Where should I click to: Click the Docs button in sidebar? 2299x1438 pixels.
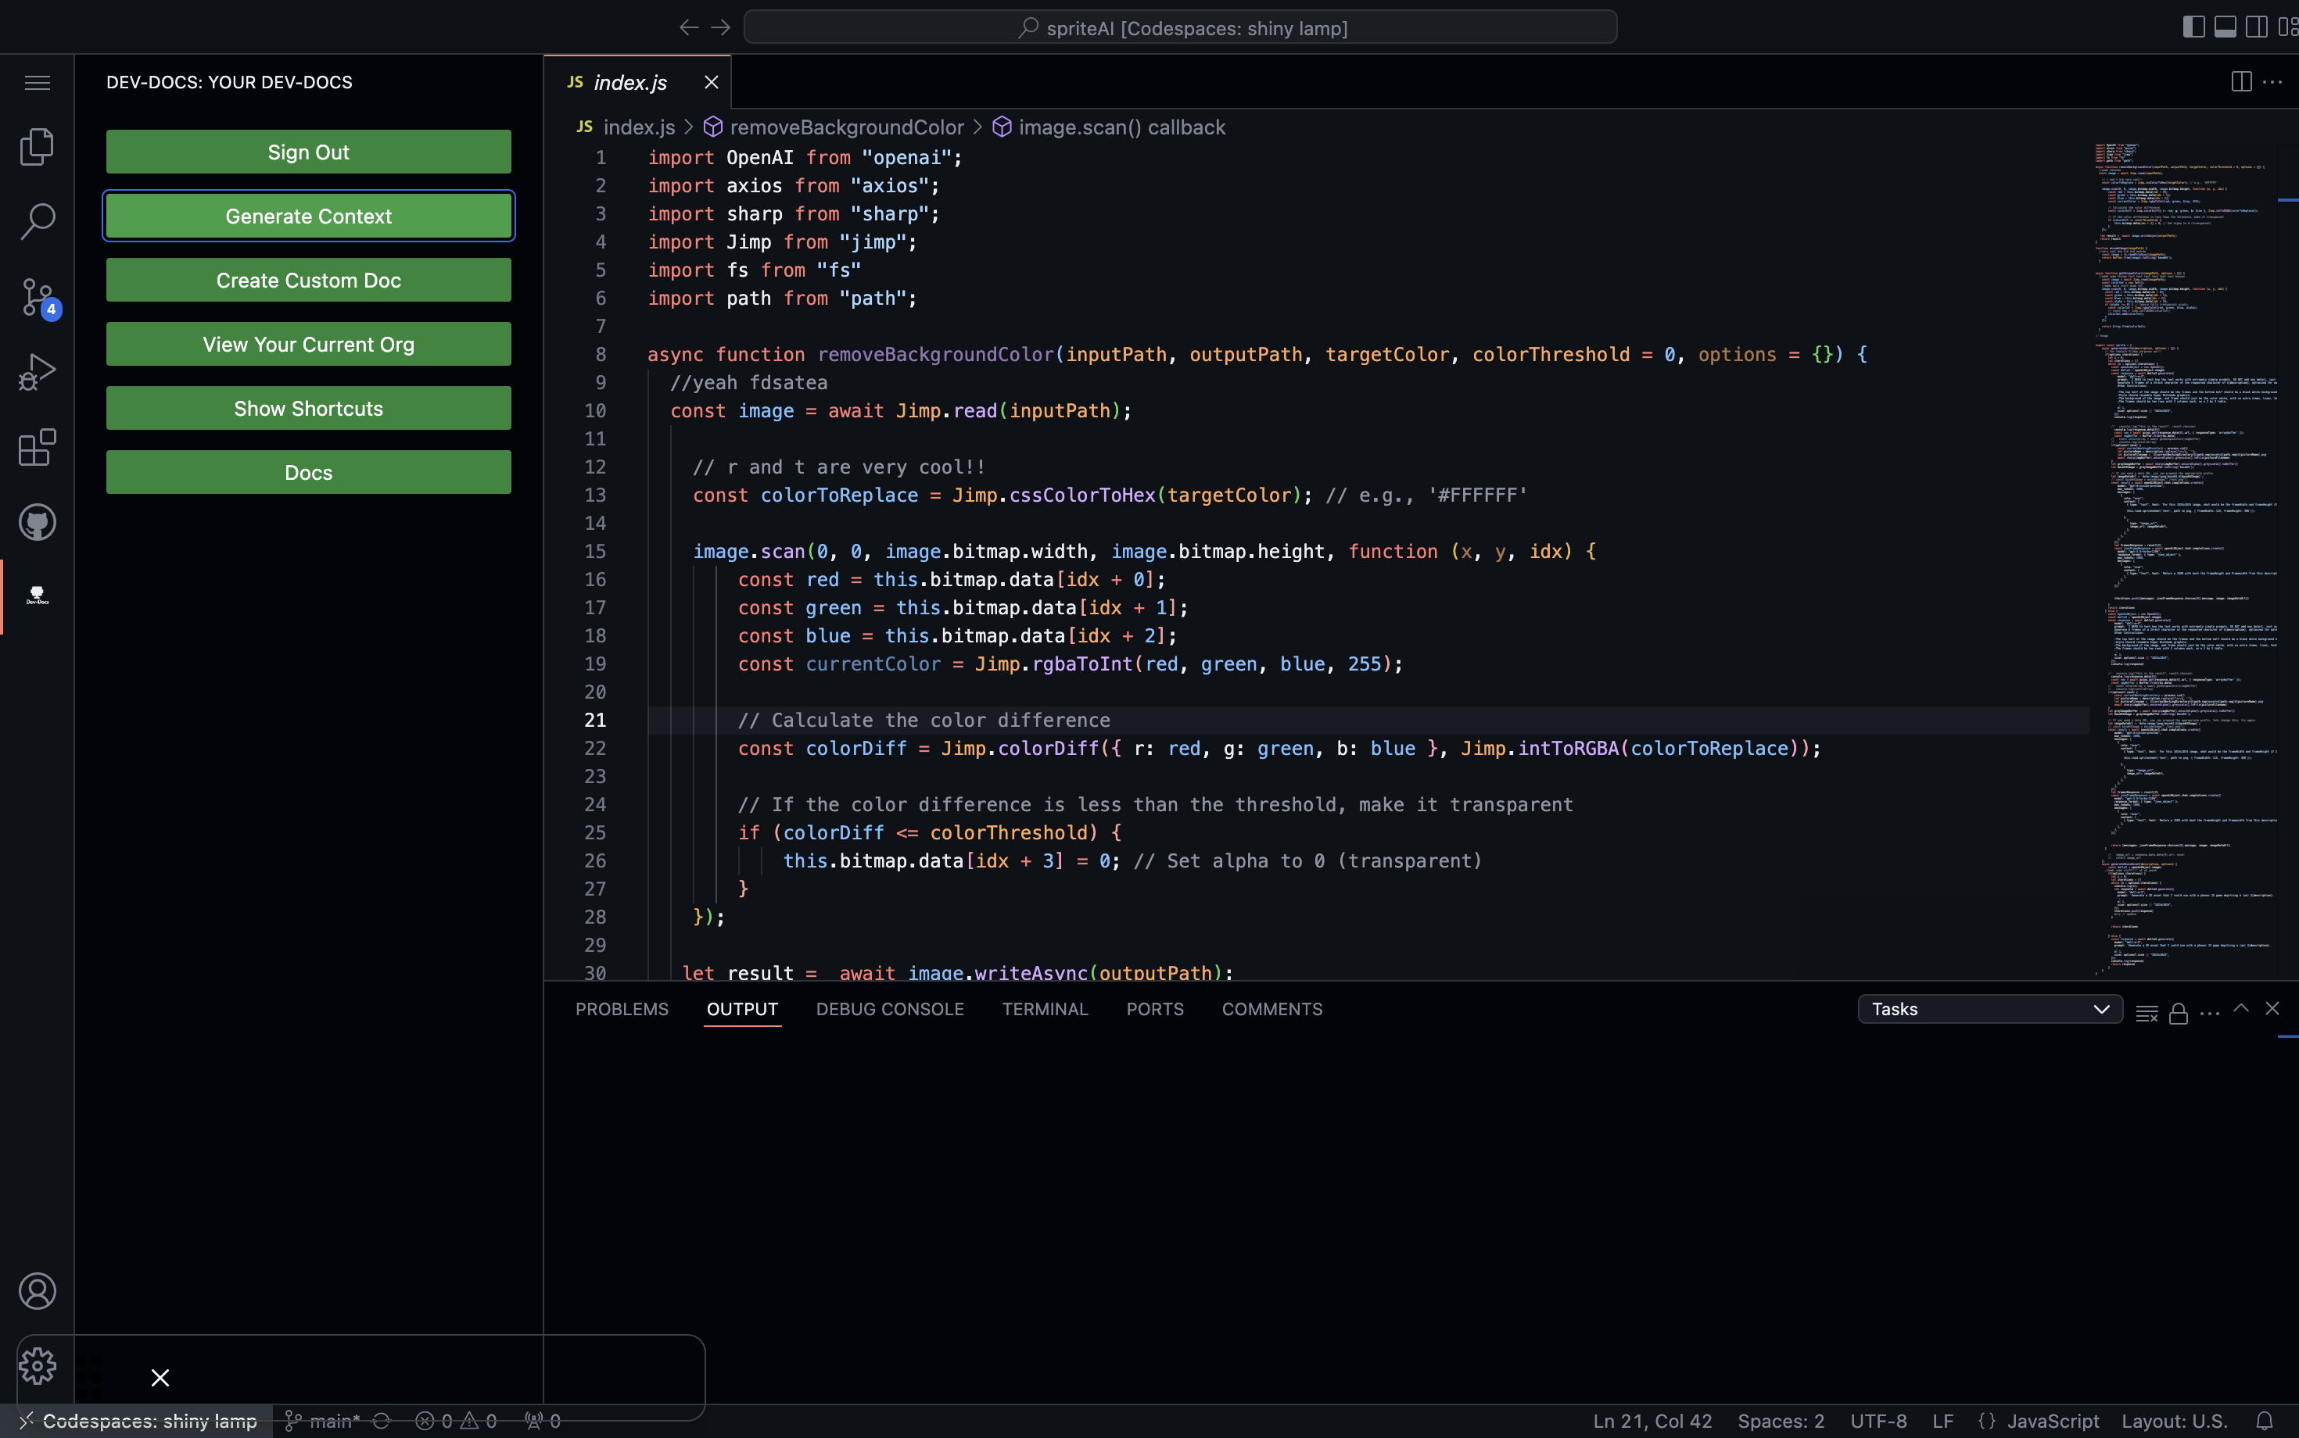point(308,472)
